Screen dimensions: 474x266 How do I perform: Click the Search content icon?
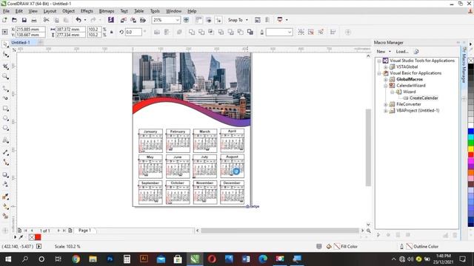111,20
